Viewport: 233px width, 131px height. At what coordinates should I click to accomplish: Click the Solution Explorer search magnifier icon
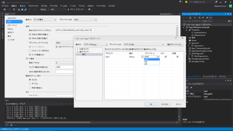point(229,21)
